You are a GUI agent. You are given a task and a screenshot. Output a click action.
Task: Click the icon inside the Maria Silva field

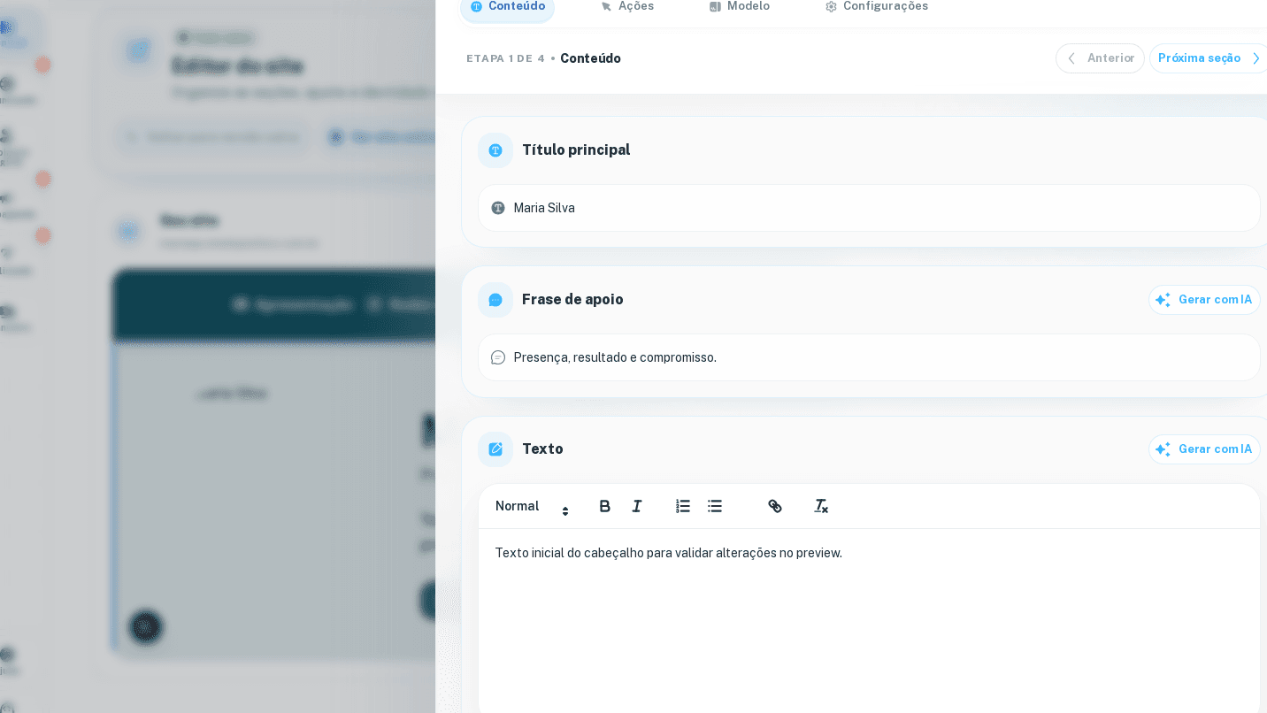[x=498, y=208]
